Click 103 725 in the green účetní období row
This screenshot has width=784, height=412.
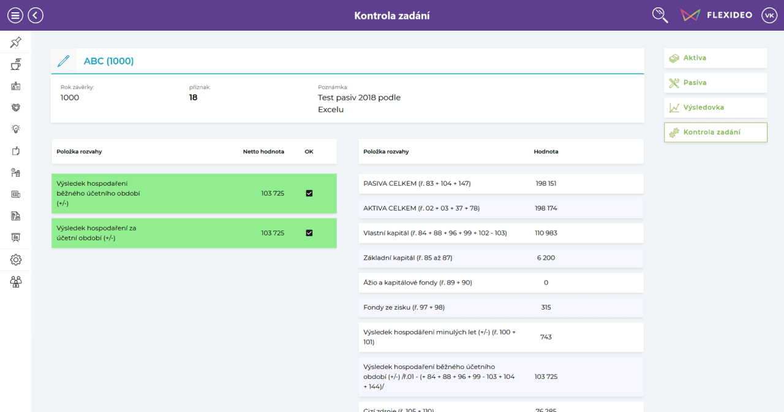[273, 233]
